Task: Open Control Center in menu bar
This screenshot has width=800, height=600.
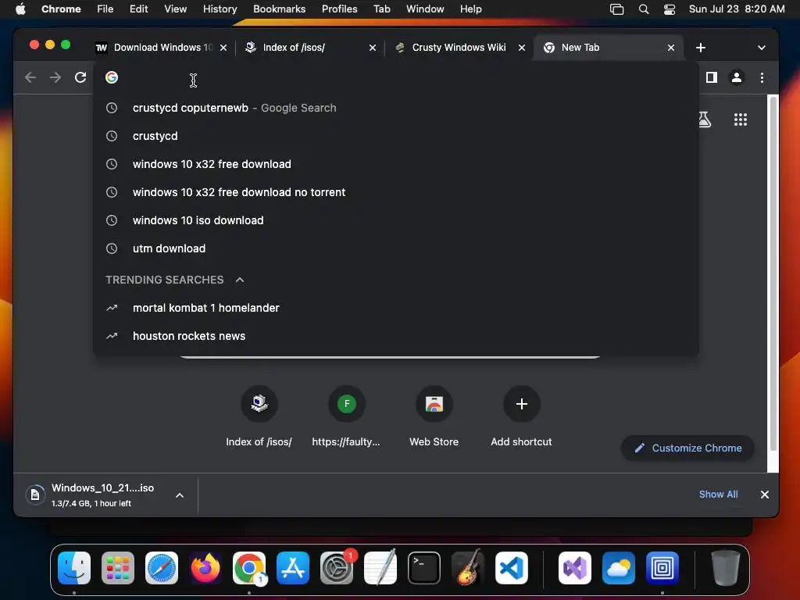Action: point(670,9)
